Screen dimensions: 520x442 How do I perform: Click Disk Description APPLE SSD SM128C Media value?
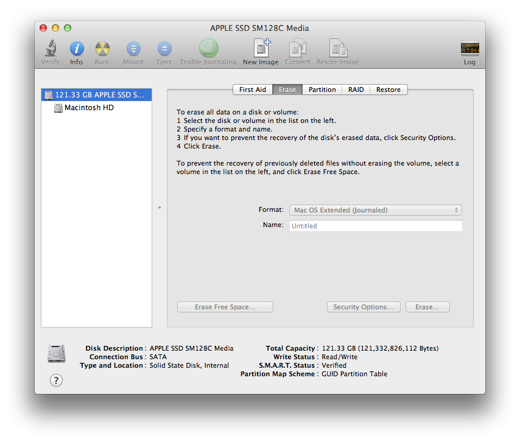[x=191, y=348]
